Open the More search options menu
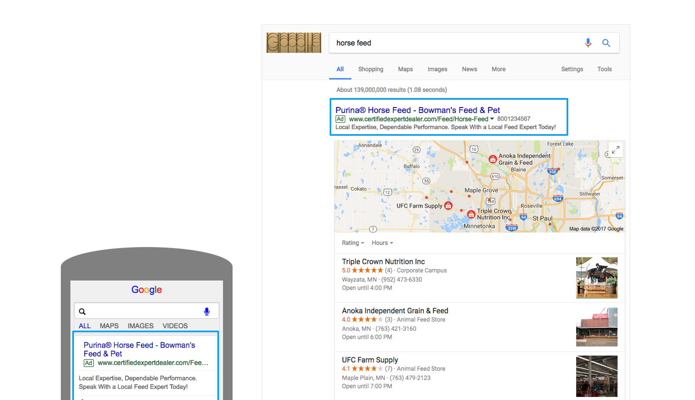 click(x=498, y=69)
